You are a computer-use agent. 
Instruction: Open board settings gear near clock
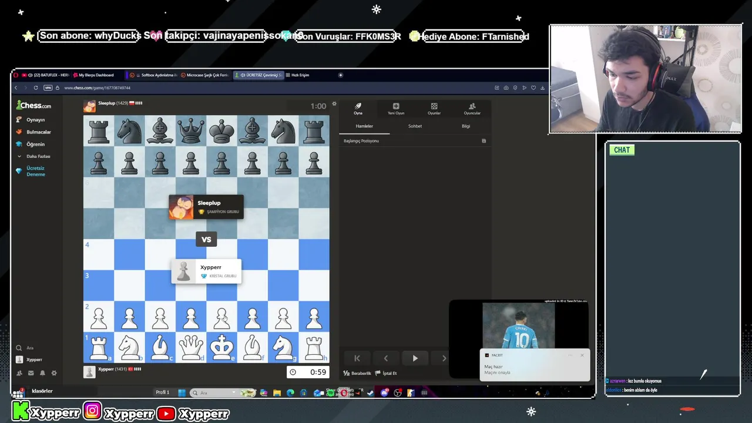tap(334, 104)
